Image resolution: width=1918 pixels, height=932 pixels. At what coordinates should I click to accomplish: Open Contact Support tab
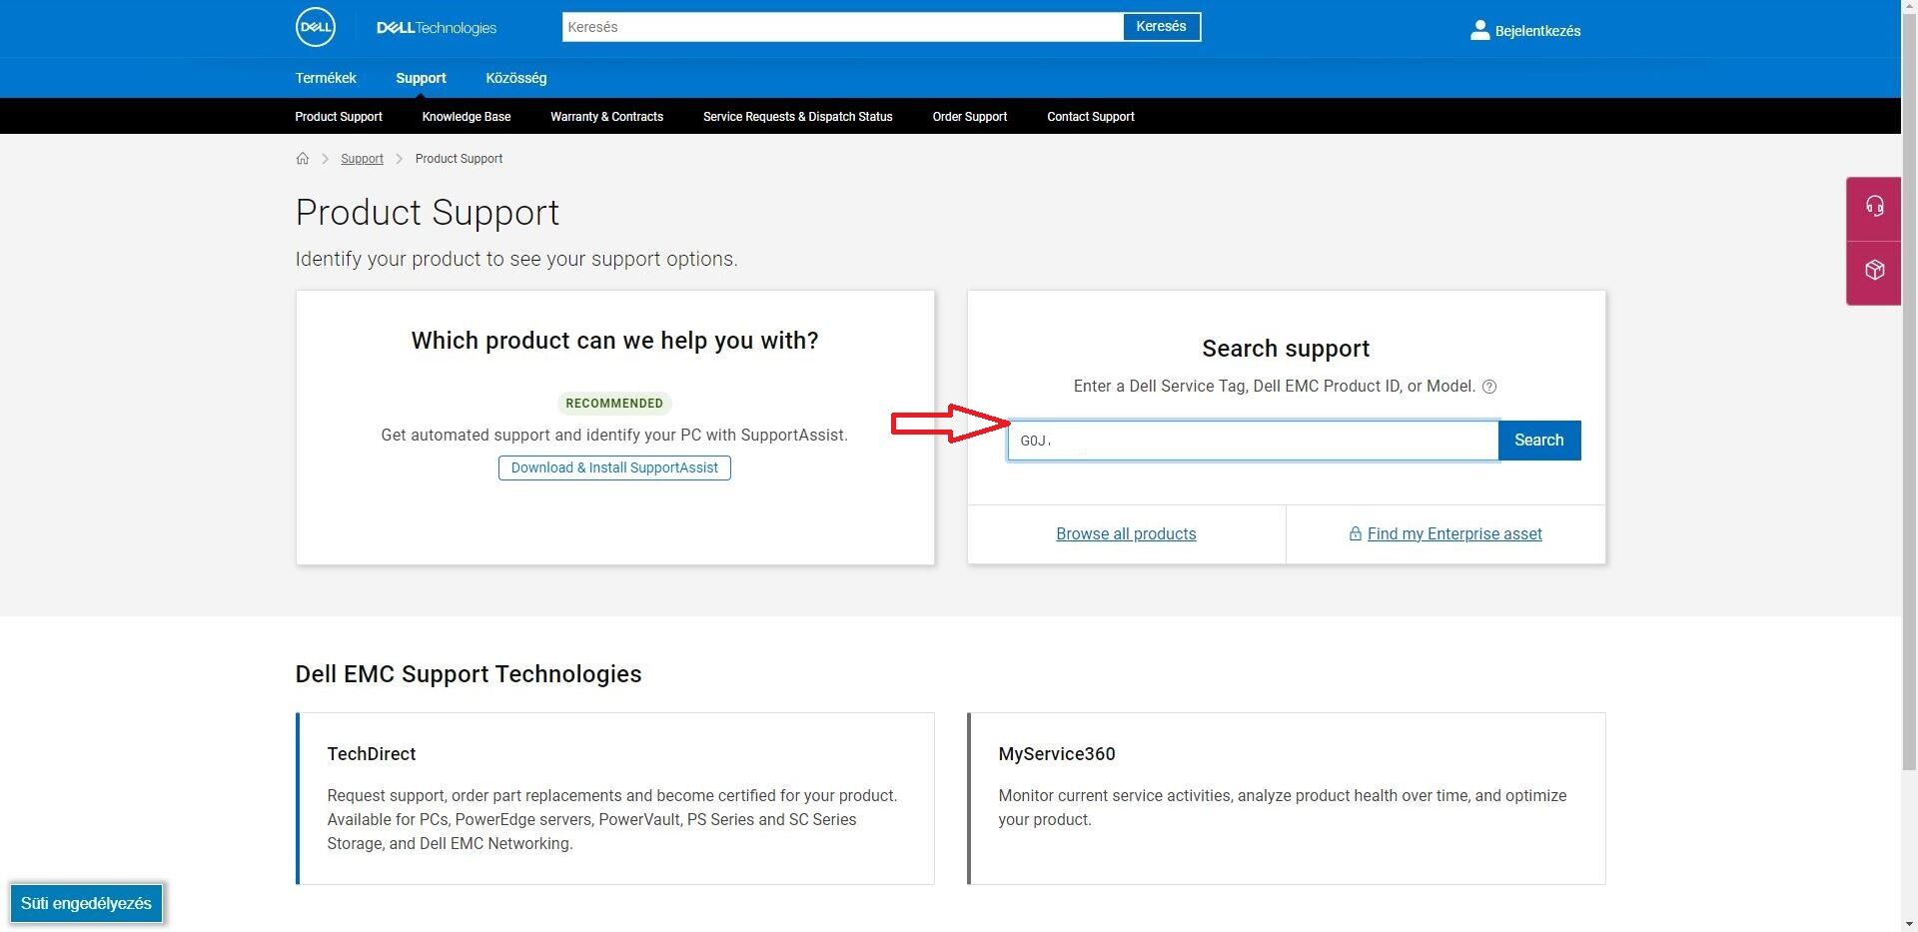(x=1091, y=117)
